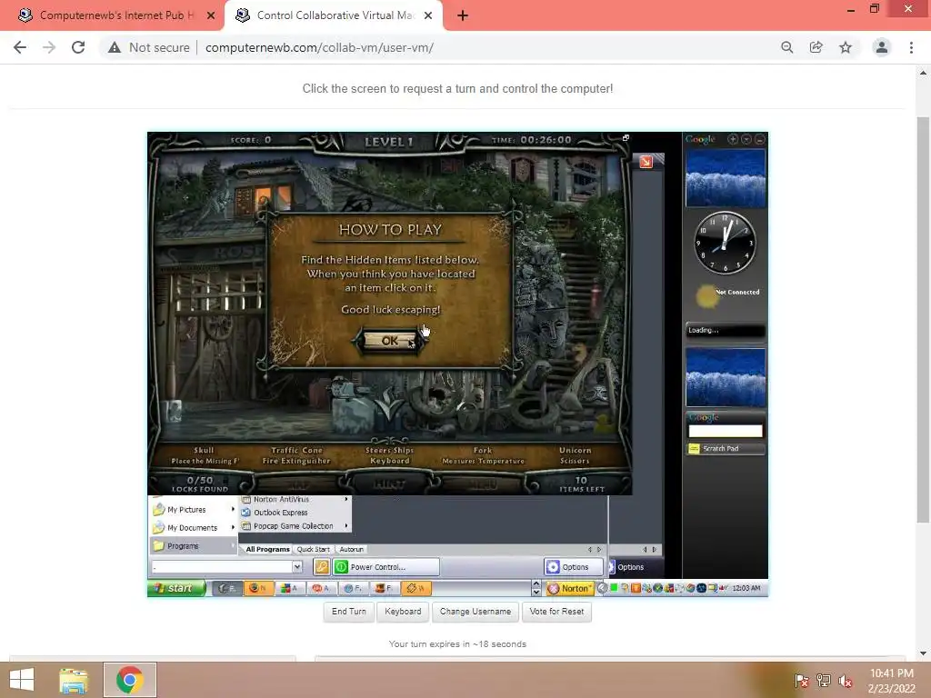The image size is (931, 698).
Task: Click the up/down taskbar scroll arrows in VM
Action: (536, 588)
